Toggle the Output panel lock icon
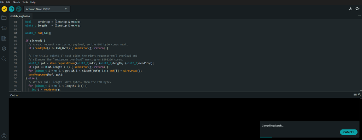362x140 pixels. click(359, 95)
